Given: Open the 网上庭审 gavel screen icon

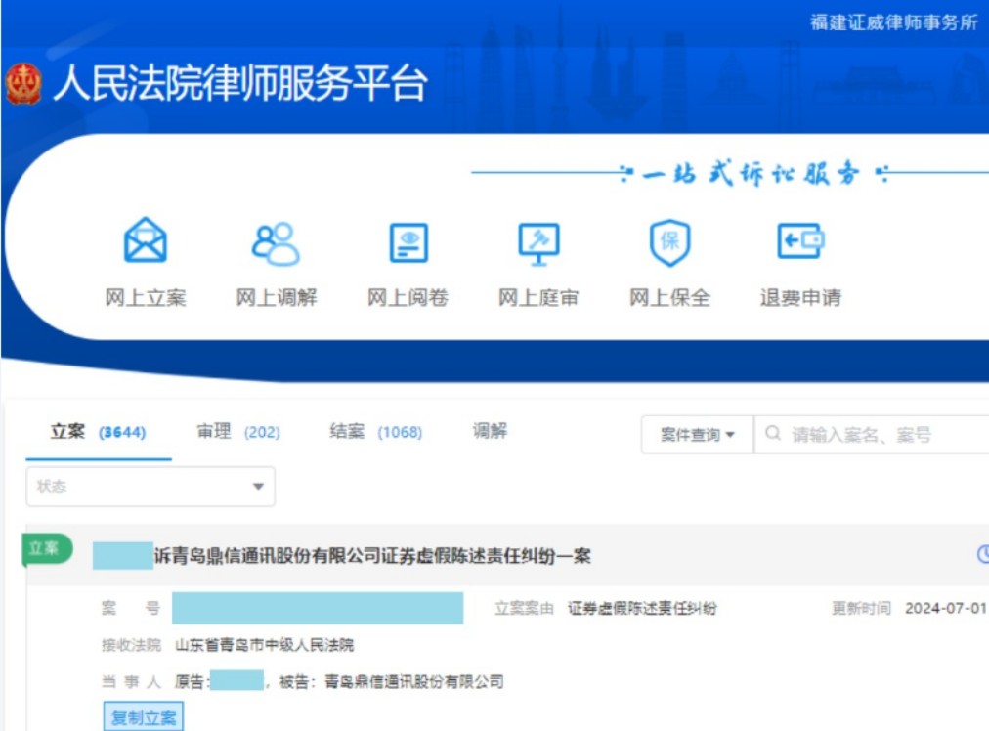Looking at the screenshot, I should coord(538,243).
